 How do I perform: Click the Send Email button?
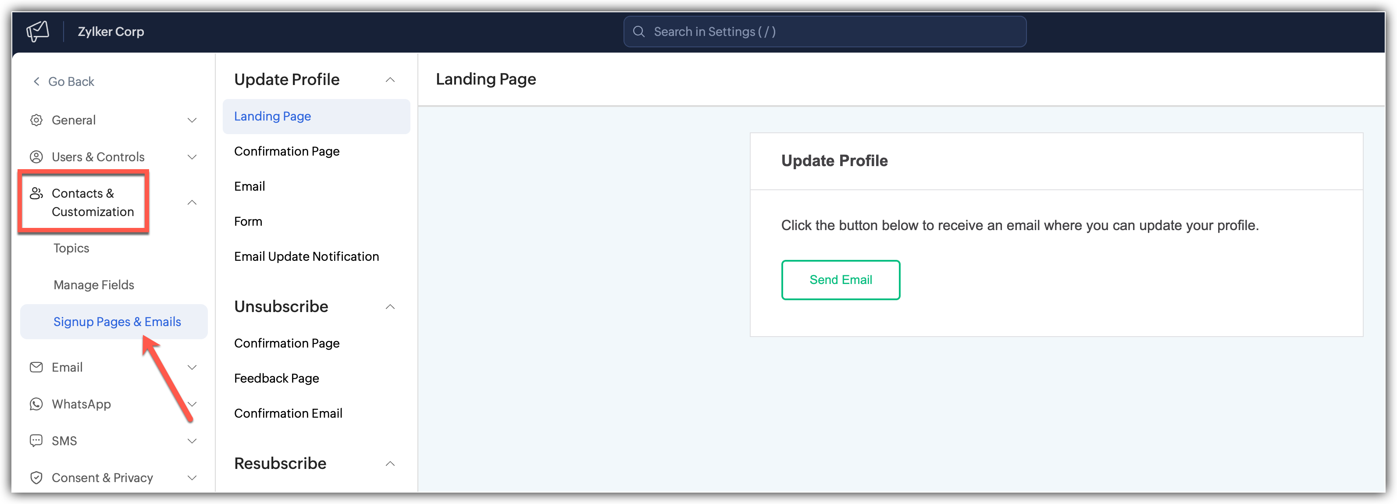(841, 280)
